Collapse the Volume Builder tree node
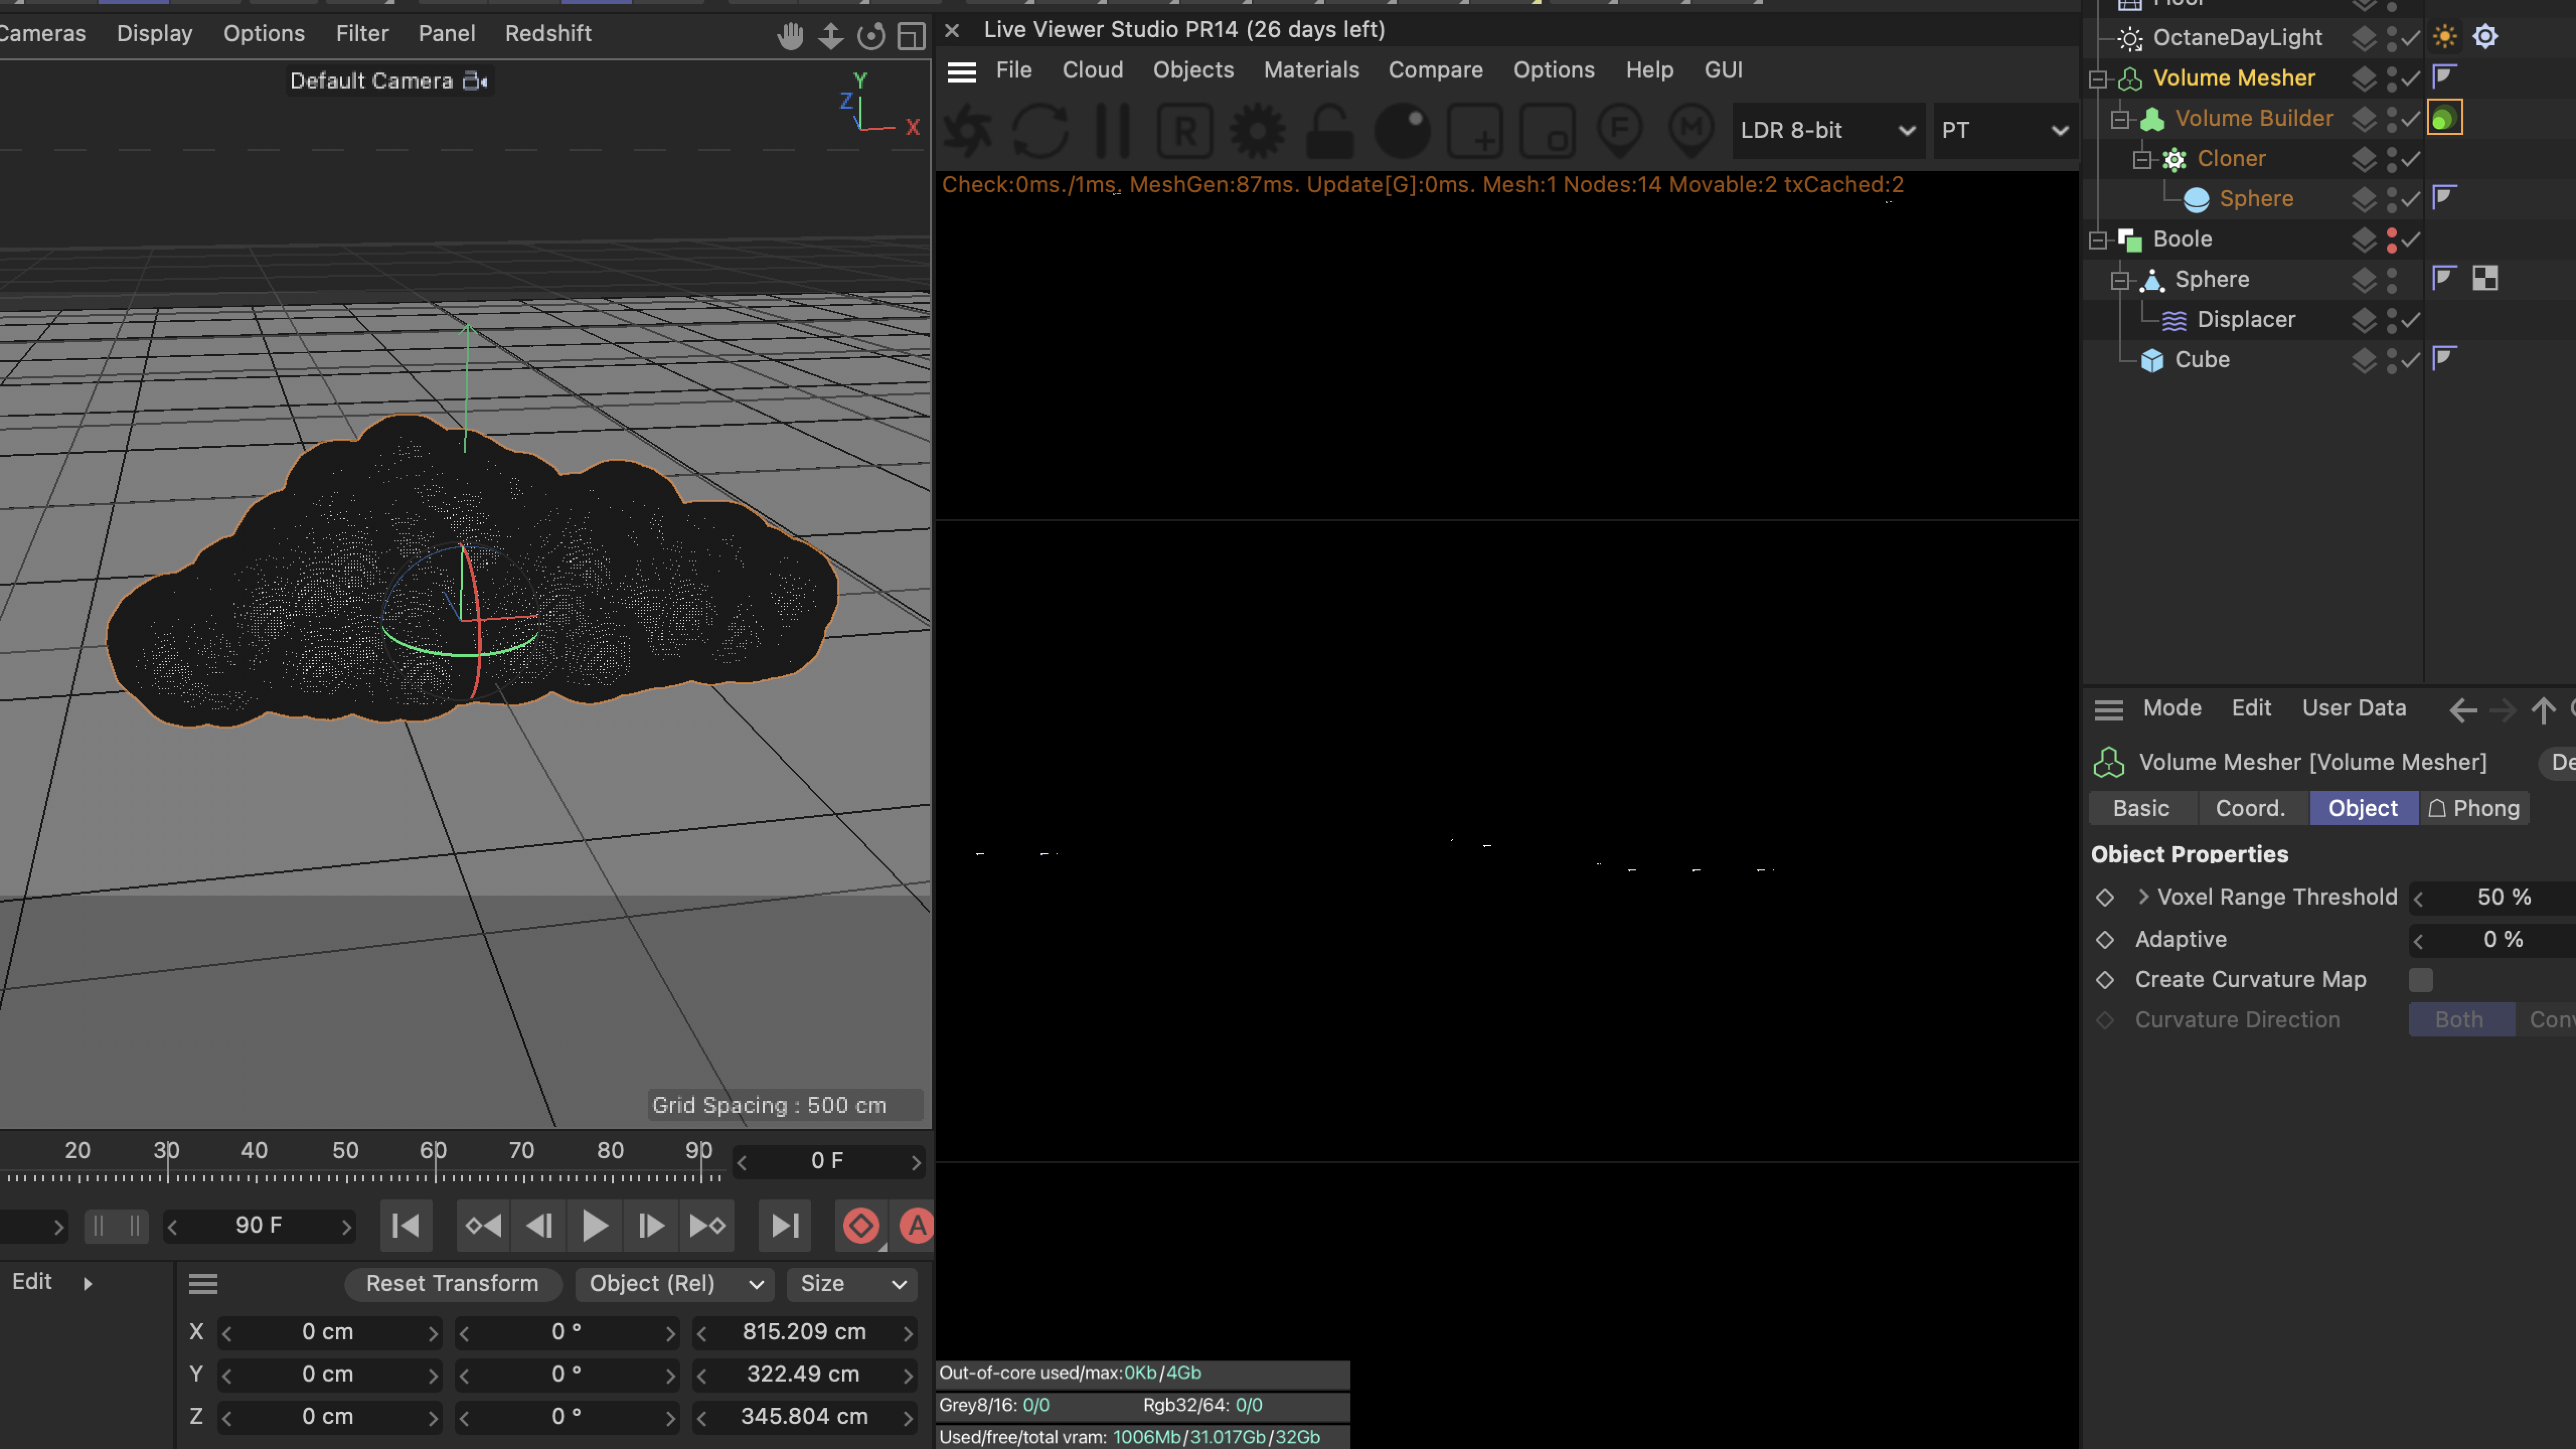Image resolution: width=2576 pixels, height=1449 pixels. click(2120, 119)
